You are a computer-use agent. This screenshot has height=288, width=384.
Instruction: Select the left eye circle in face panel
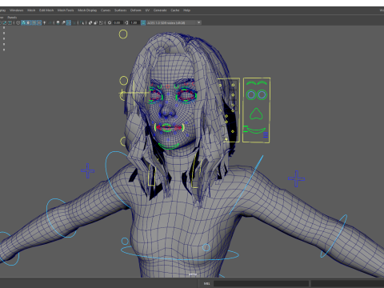250,94
